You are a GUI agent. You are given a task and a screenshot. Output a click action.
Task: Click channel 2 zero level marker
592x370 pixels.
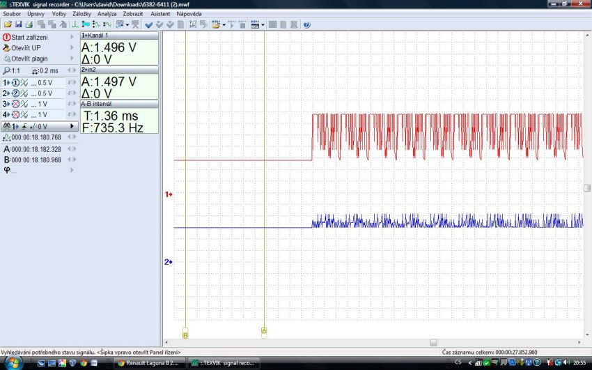169,261
